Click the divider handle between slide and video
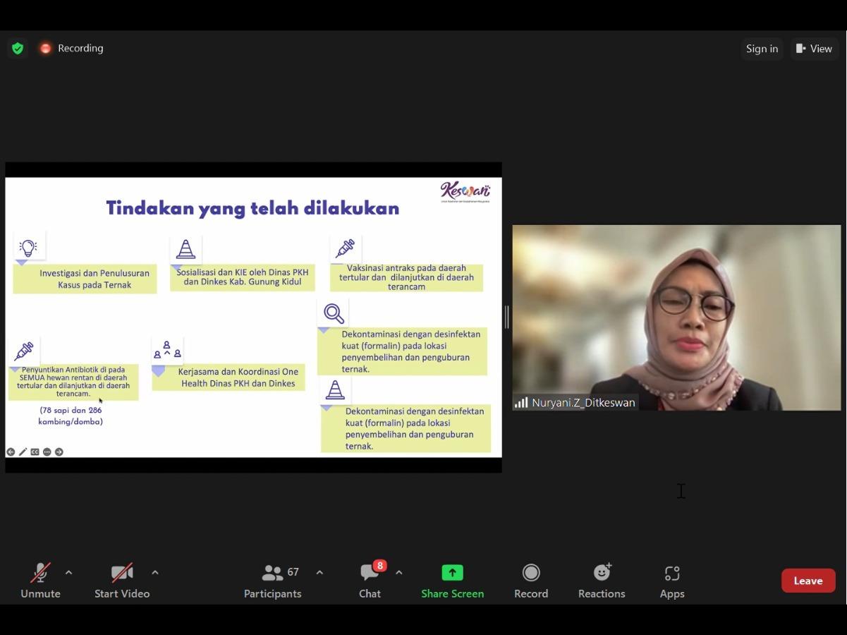The width and height of the screenshot is (847, 635). pyautogui.click(x=506, y=317)
